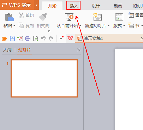This screenshot has height=130, width=143.
Task: Click the WPS 演示 application button
Action: pyautogui.click(x=17, y=5)
